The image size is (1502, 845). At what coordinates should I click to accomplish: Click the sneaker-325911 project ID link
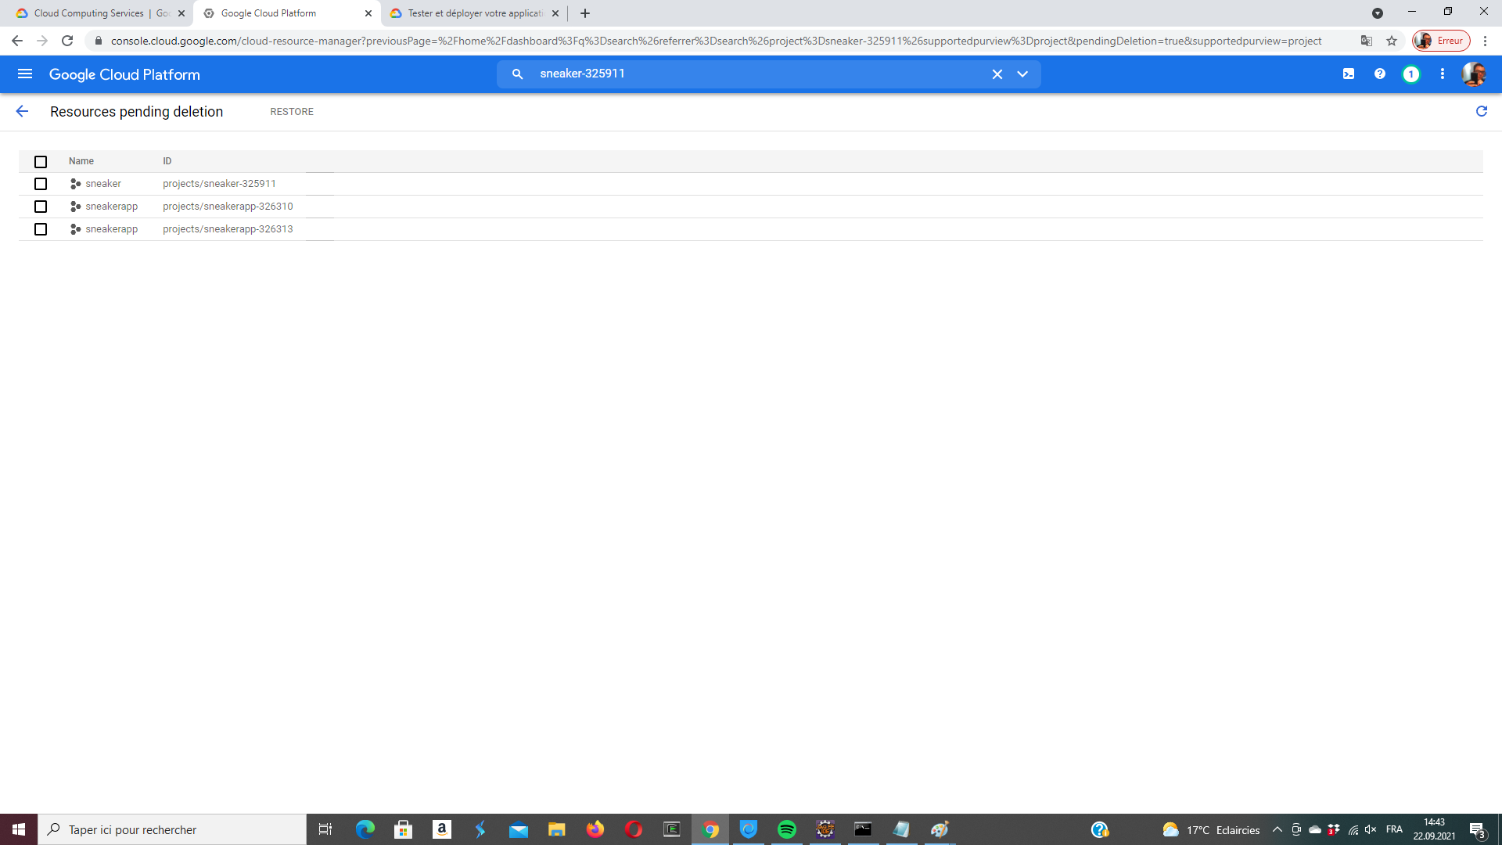pyautogui.click(x=220, y=182)
